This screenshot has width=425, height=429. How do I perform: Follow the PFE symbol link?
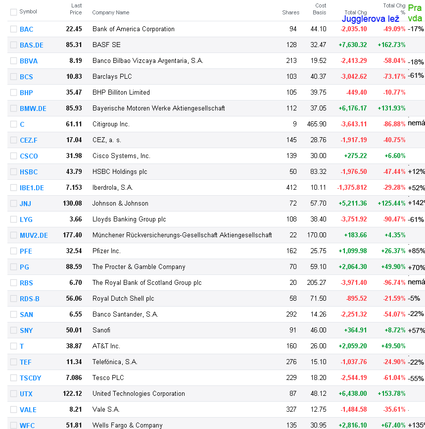coord(26,252)
